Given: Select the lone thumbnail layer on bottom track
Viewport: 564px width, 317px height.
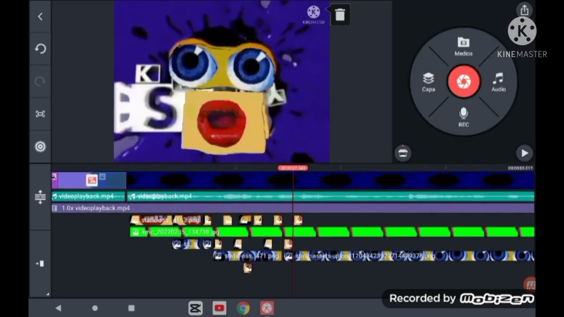Looking at the screenshot, I should point(248,268).
